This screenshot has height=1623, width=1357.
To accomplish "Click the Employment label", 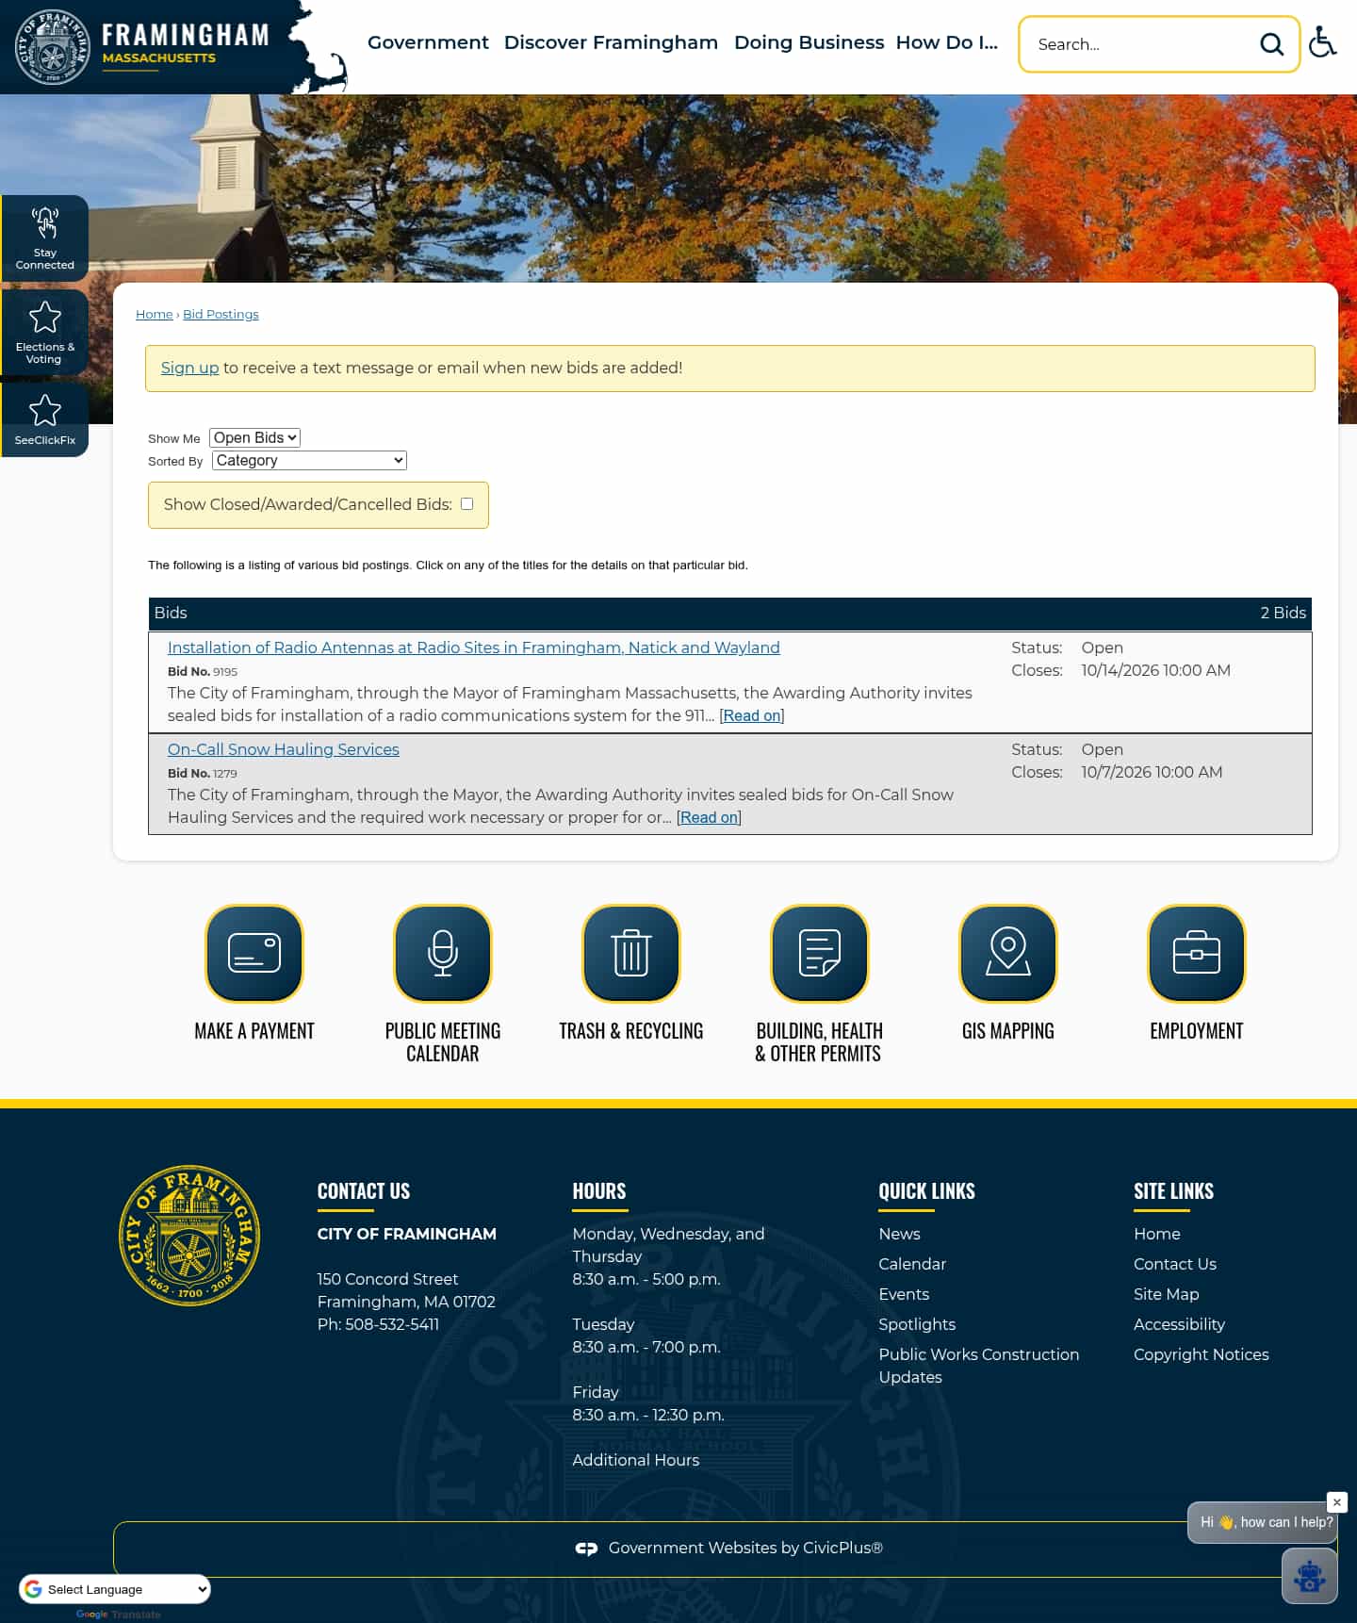I will pyautogui.click(x=1197, y=1031).
